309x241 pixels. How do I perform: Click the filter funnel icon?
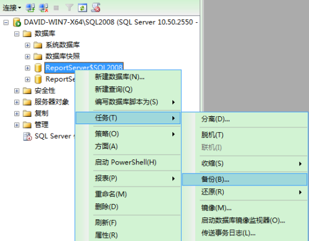tap(69, 8)
